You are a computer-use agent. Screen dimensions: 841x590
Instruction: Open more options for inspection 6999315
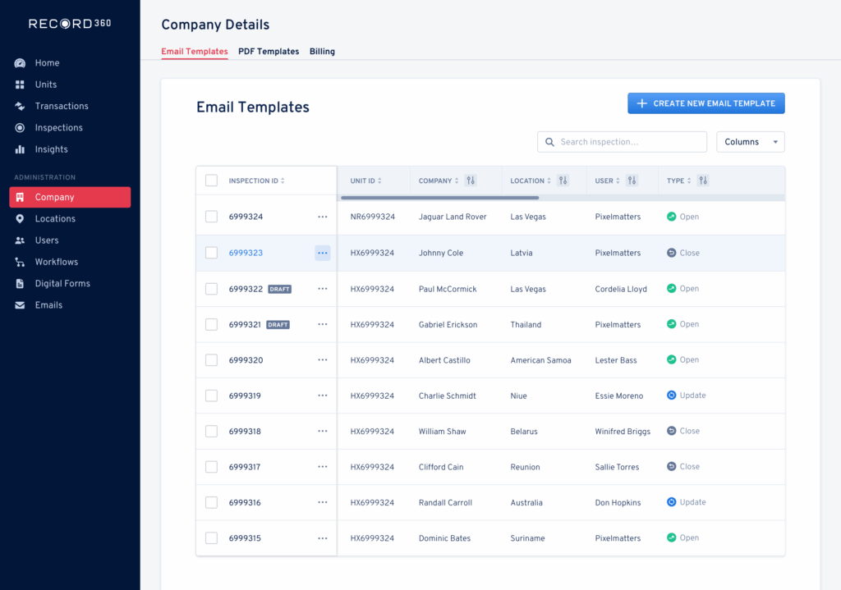click(x=322, y=538)
